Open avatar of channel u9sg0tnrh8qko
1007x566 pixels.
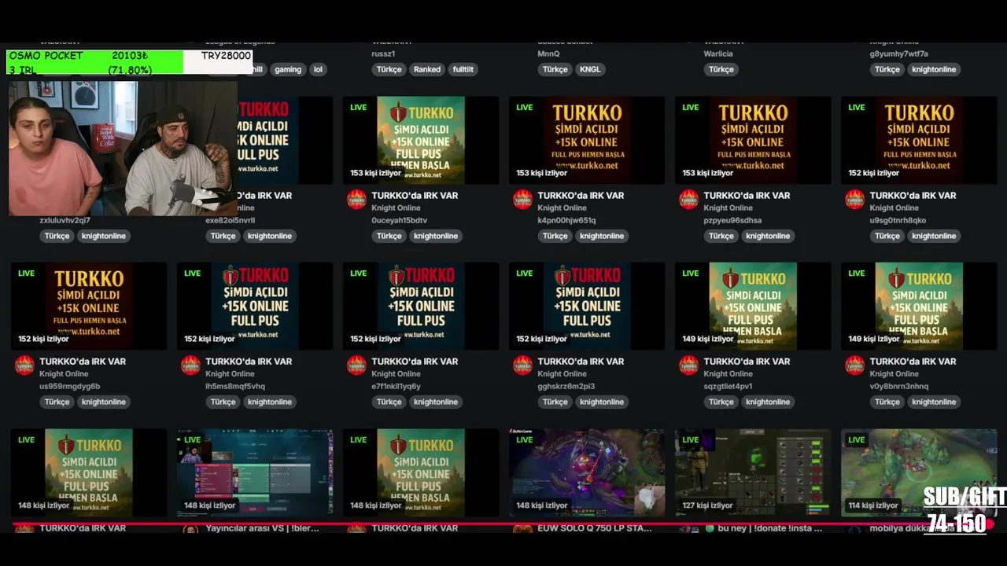[x=855, y=199]
